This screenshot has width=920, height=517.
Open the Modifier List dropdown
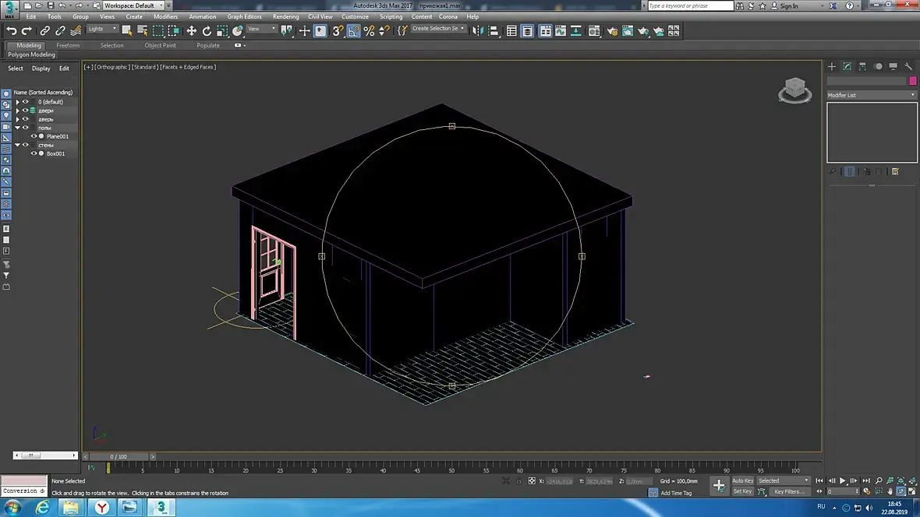point(872,95)
